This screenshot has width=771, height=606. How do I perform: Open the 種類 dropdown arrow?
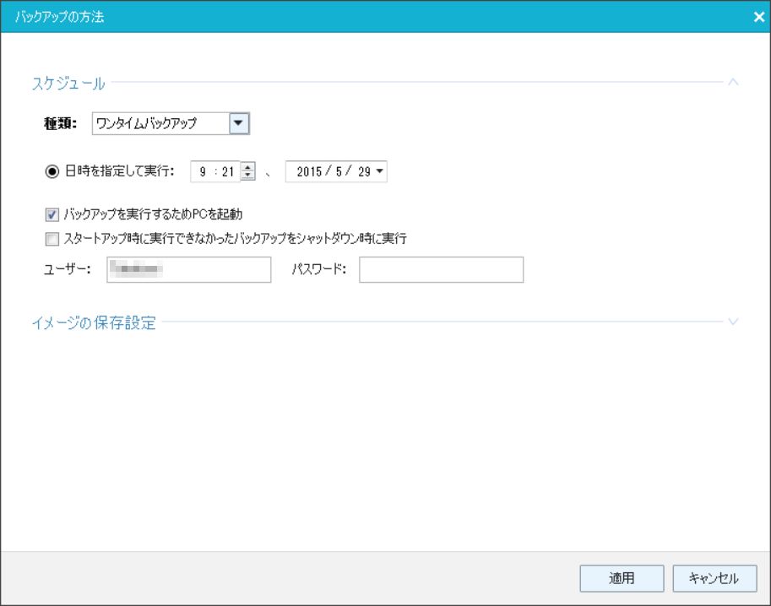[x=239, y=123]
